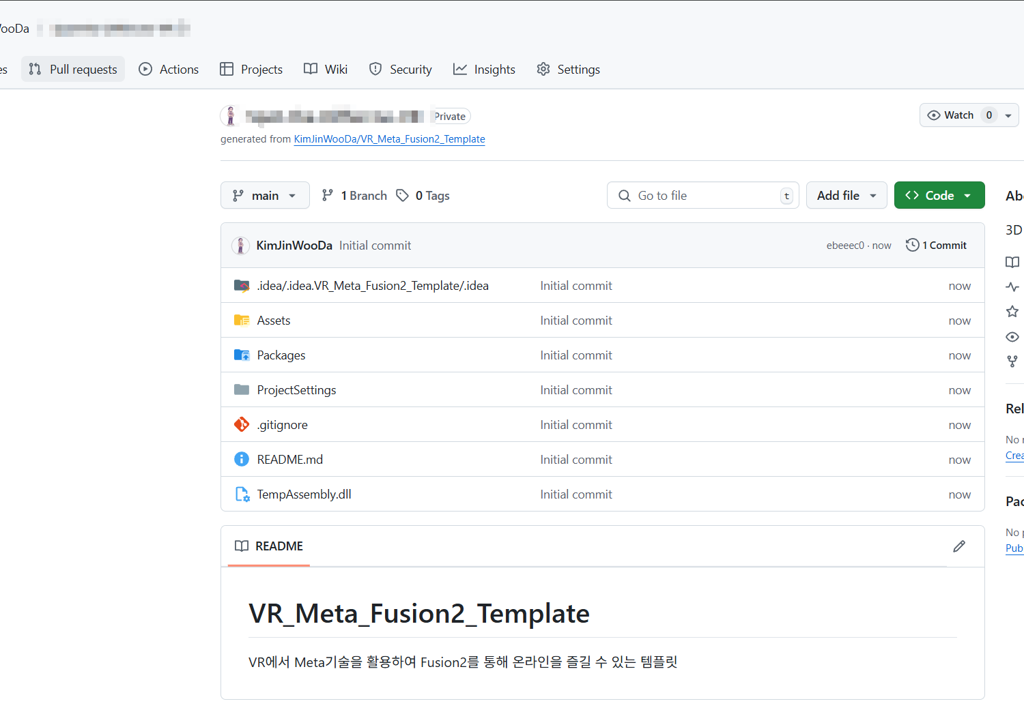Click the Readme book icon in sidebar
This screenshot has height=710, width=1024.
pyautogui.click(x=1012, y=262)
